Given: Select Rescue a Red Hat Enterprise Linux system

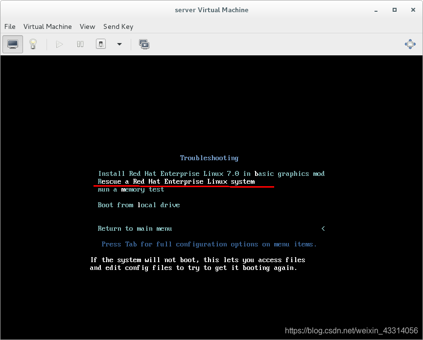Looking at the screenshot, I should click(x=176, y=181).
